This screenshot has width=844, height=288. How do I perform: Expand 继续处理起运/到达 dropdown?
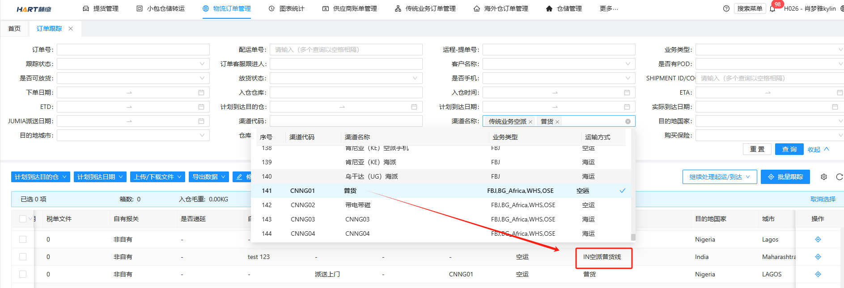click(x=719, y=177)
